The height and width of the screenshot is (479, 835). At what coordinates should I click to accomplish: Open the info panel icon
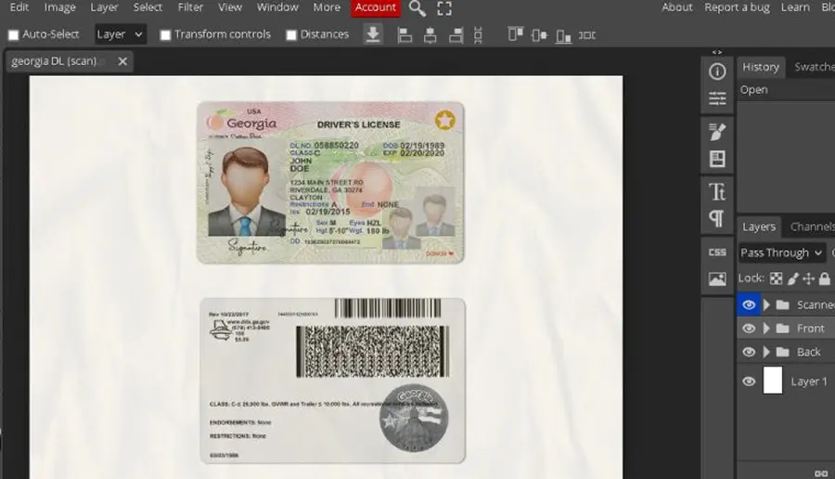point(717,71)
